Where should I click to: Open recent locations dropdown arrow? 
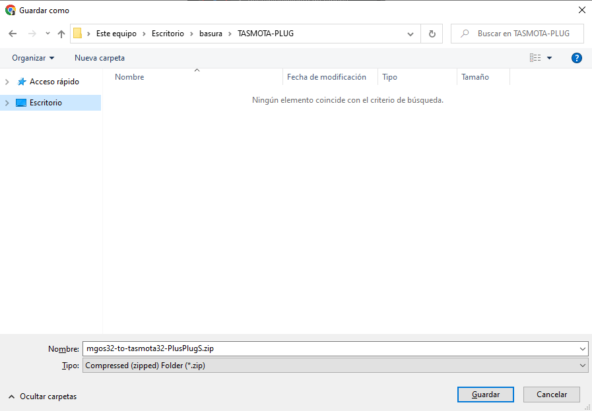48,34
